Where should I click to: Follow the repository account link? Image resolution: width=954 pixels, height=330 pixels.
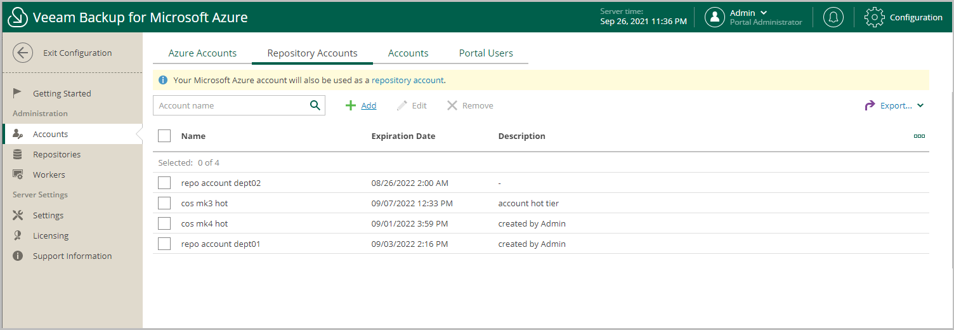coord(407,80)
